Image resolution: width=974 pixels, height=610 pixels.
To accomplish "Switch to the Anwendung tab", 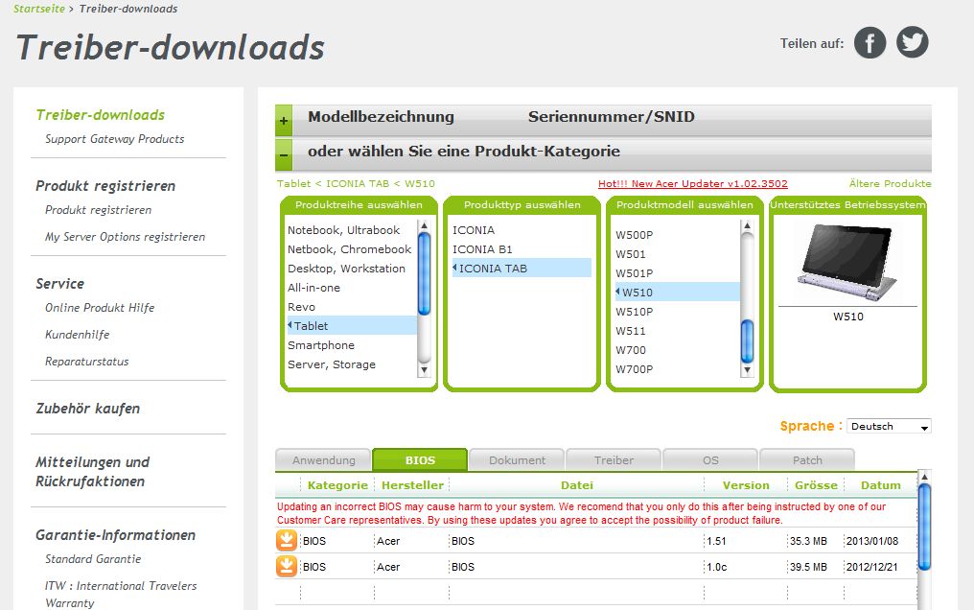I will click(x=324, y=460).
